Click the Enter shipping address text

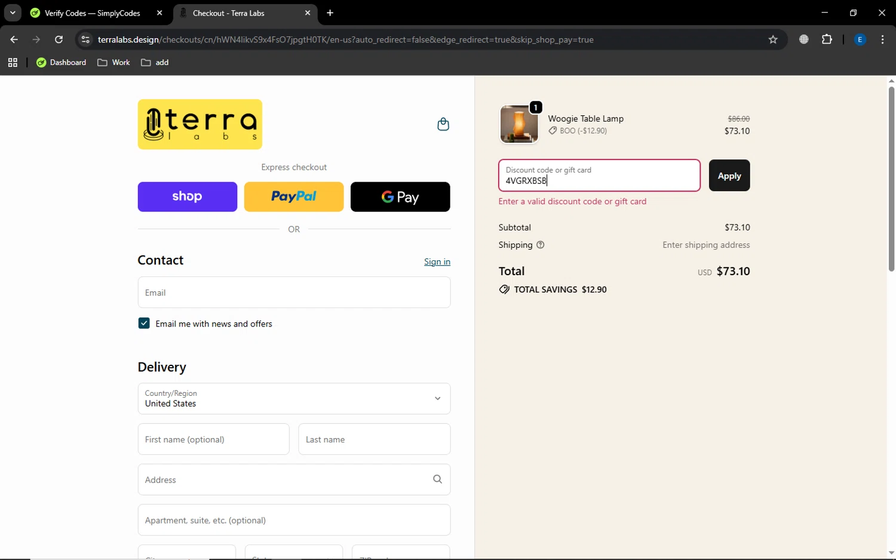click(x=706, y=245)
